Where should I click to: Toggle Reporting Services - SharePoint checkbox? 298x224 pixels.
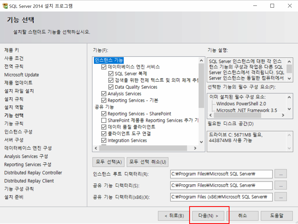pyautogui.click(x=104, y=114)
